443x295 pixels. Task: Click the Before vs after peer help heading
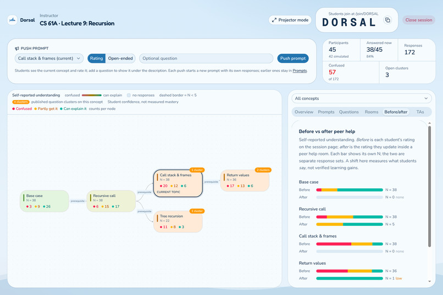pos(327,131)
